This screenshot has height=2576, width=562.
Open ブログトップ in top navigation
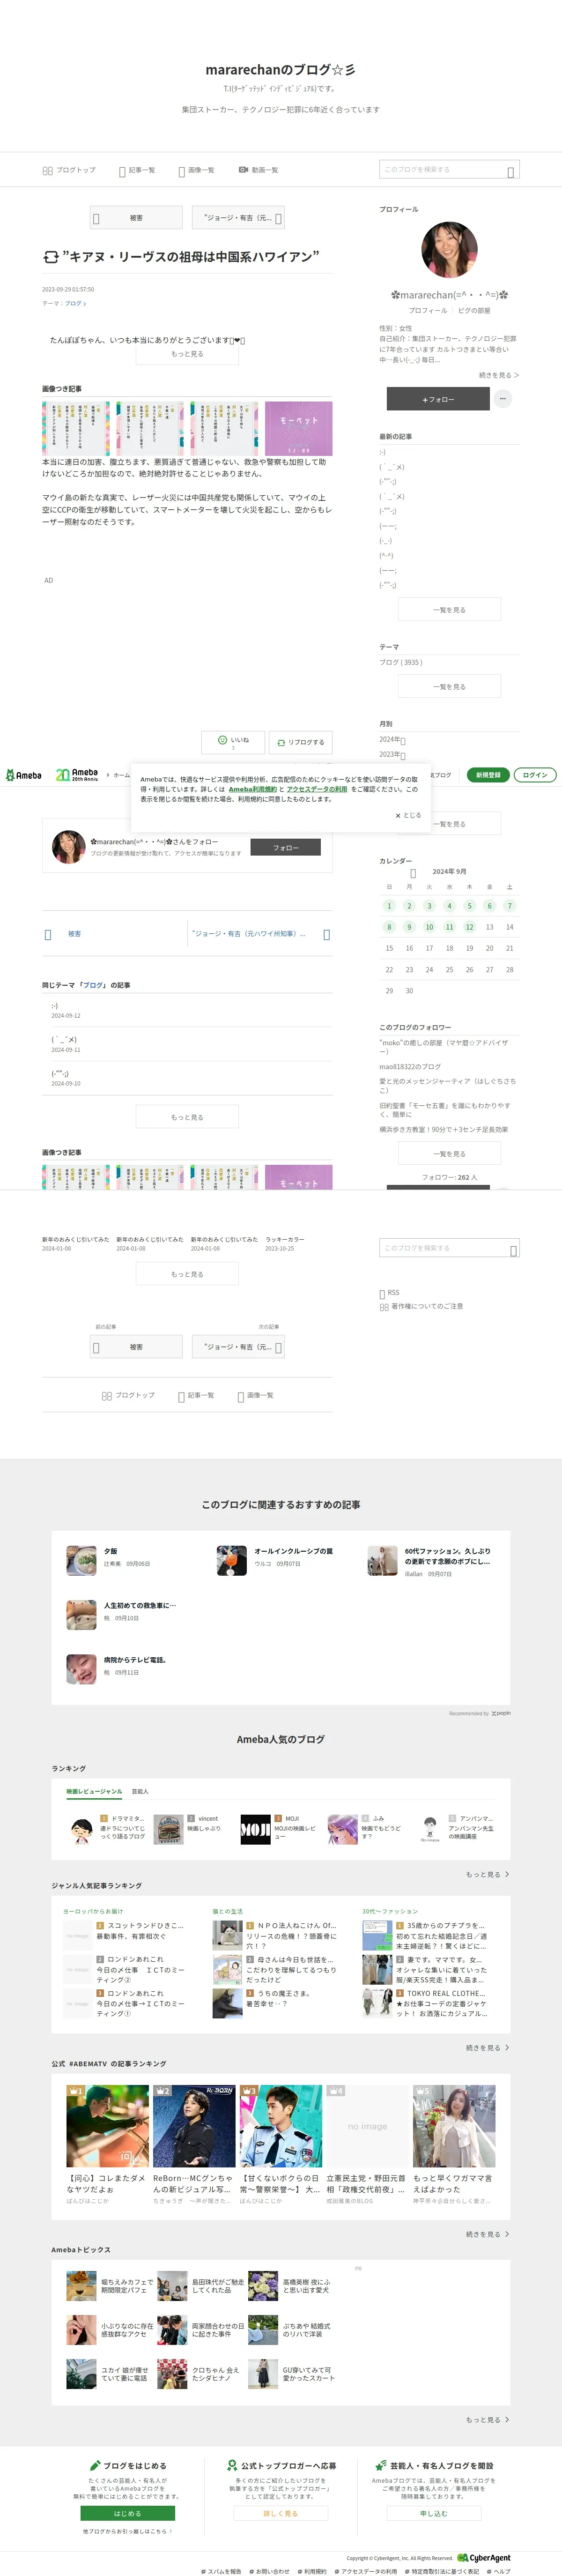(x=69, y=170)
